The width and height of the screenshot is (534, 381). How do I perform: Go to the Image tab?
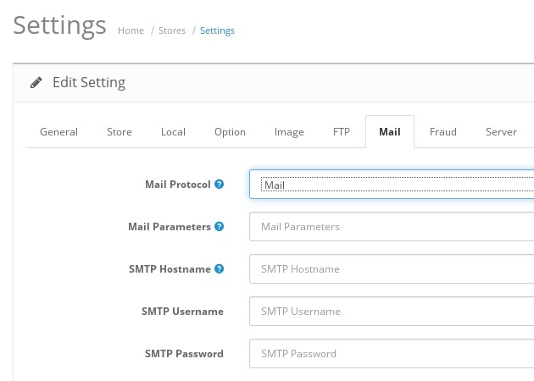289,131
